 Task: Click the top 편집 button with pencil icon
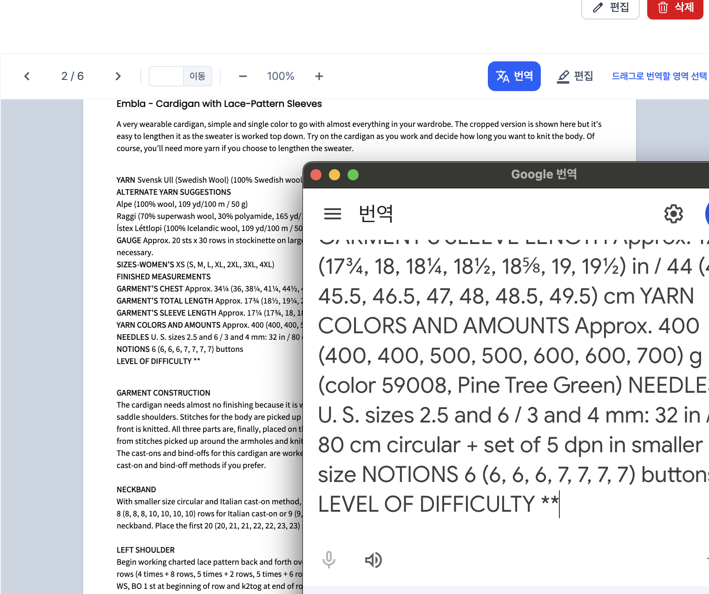610,7
